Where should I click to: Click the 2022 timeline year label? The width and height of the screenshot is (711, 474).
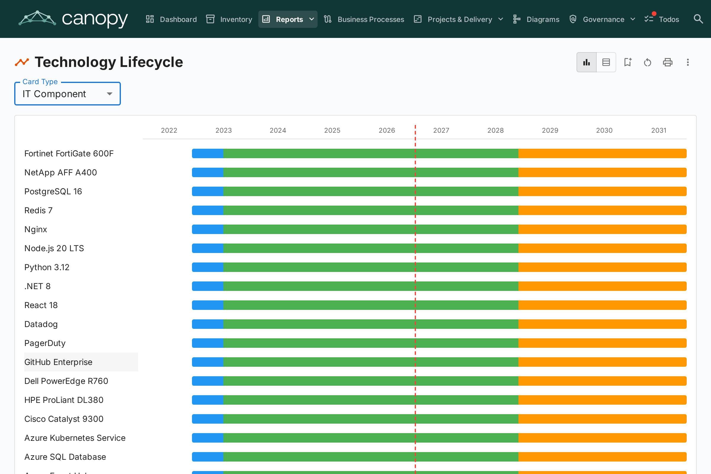pyautogui.click(x=169, y=131)
